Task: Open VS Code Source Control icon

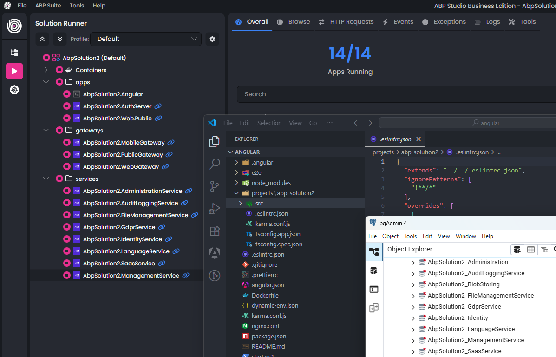Action: coord(215,186)
